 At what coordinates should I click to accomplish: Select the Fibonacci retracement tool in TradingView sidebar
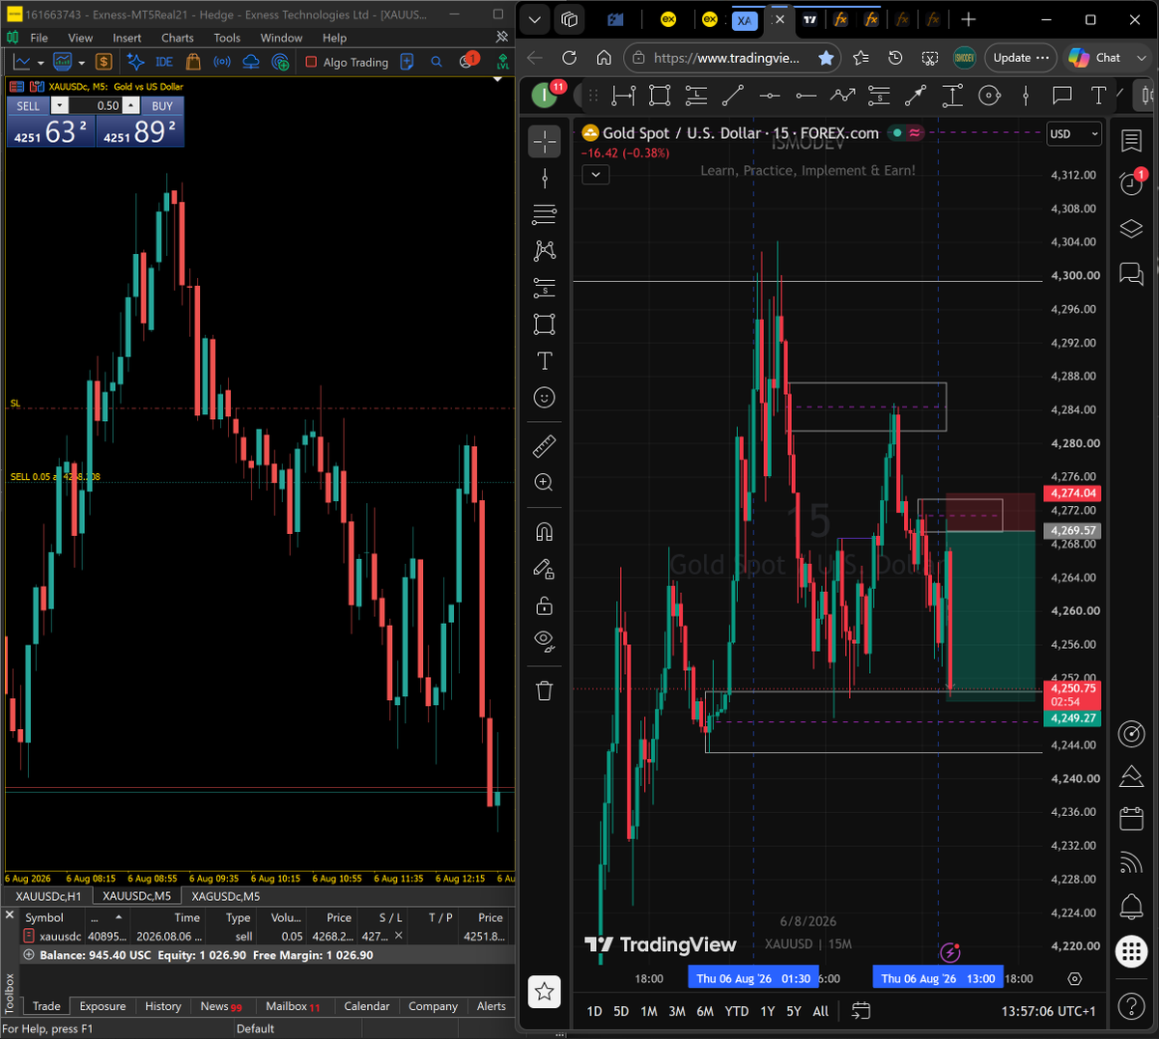(545, 213)
